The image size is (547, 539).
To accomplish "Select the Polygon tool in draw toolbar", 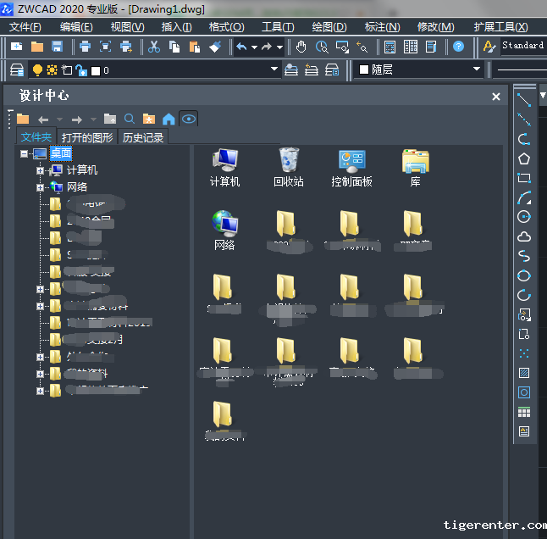I will coord(523,158).
